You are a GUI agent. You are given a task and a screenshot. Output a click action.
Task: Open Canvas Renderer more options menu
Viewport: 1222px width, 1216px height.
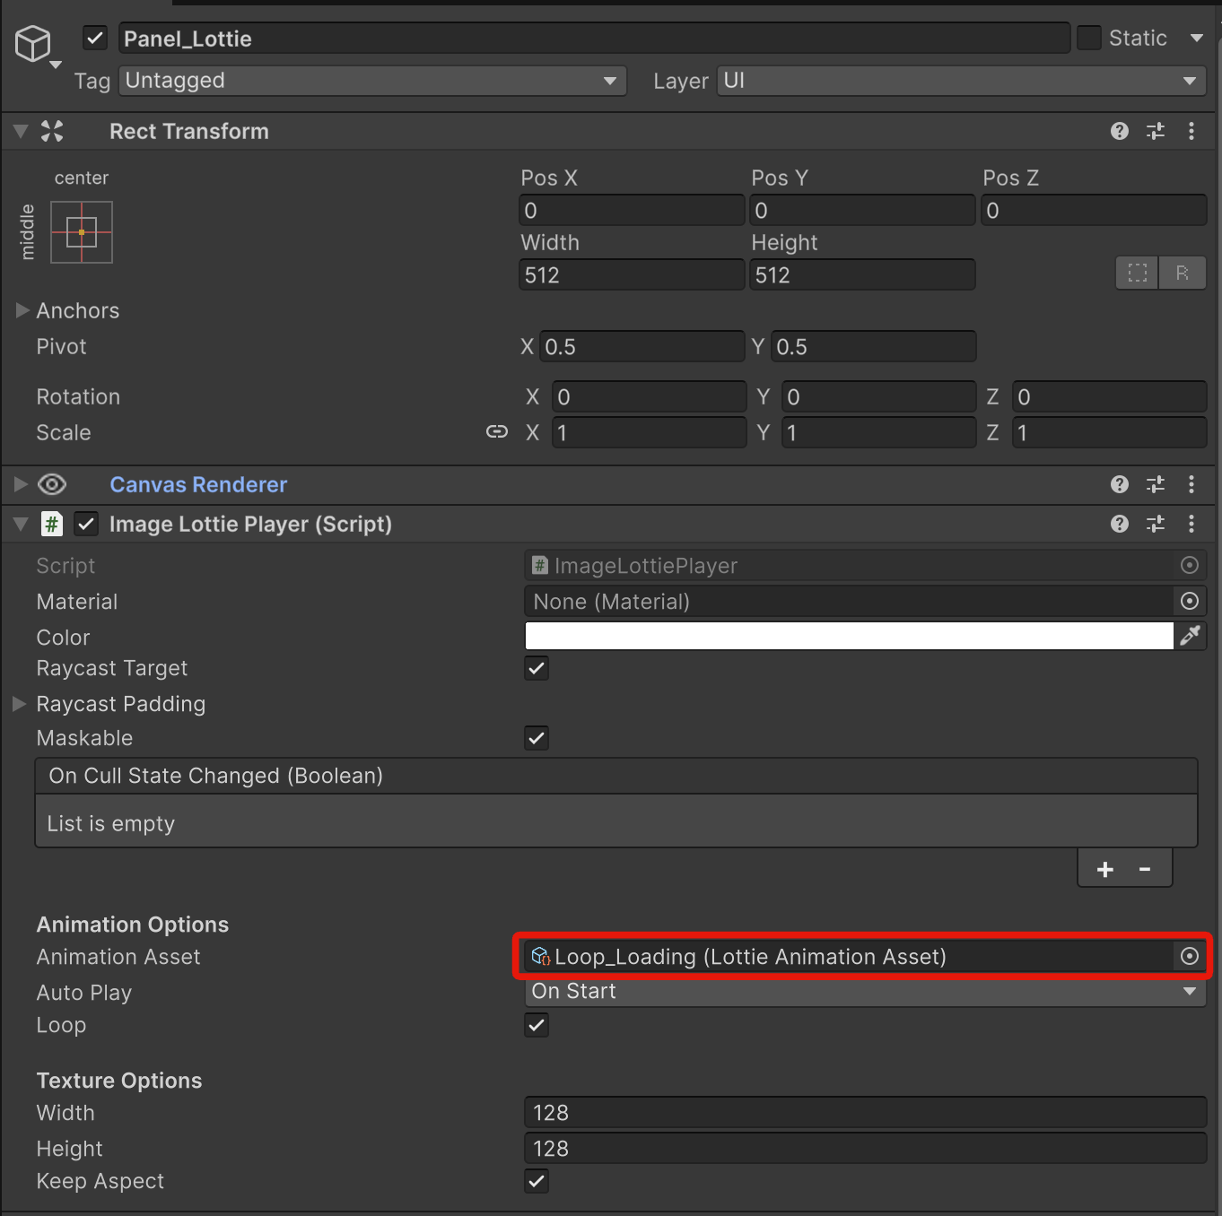click(x=1191, y=484)
